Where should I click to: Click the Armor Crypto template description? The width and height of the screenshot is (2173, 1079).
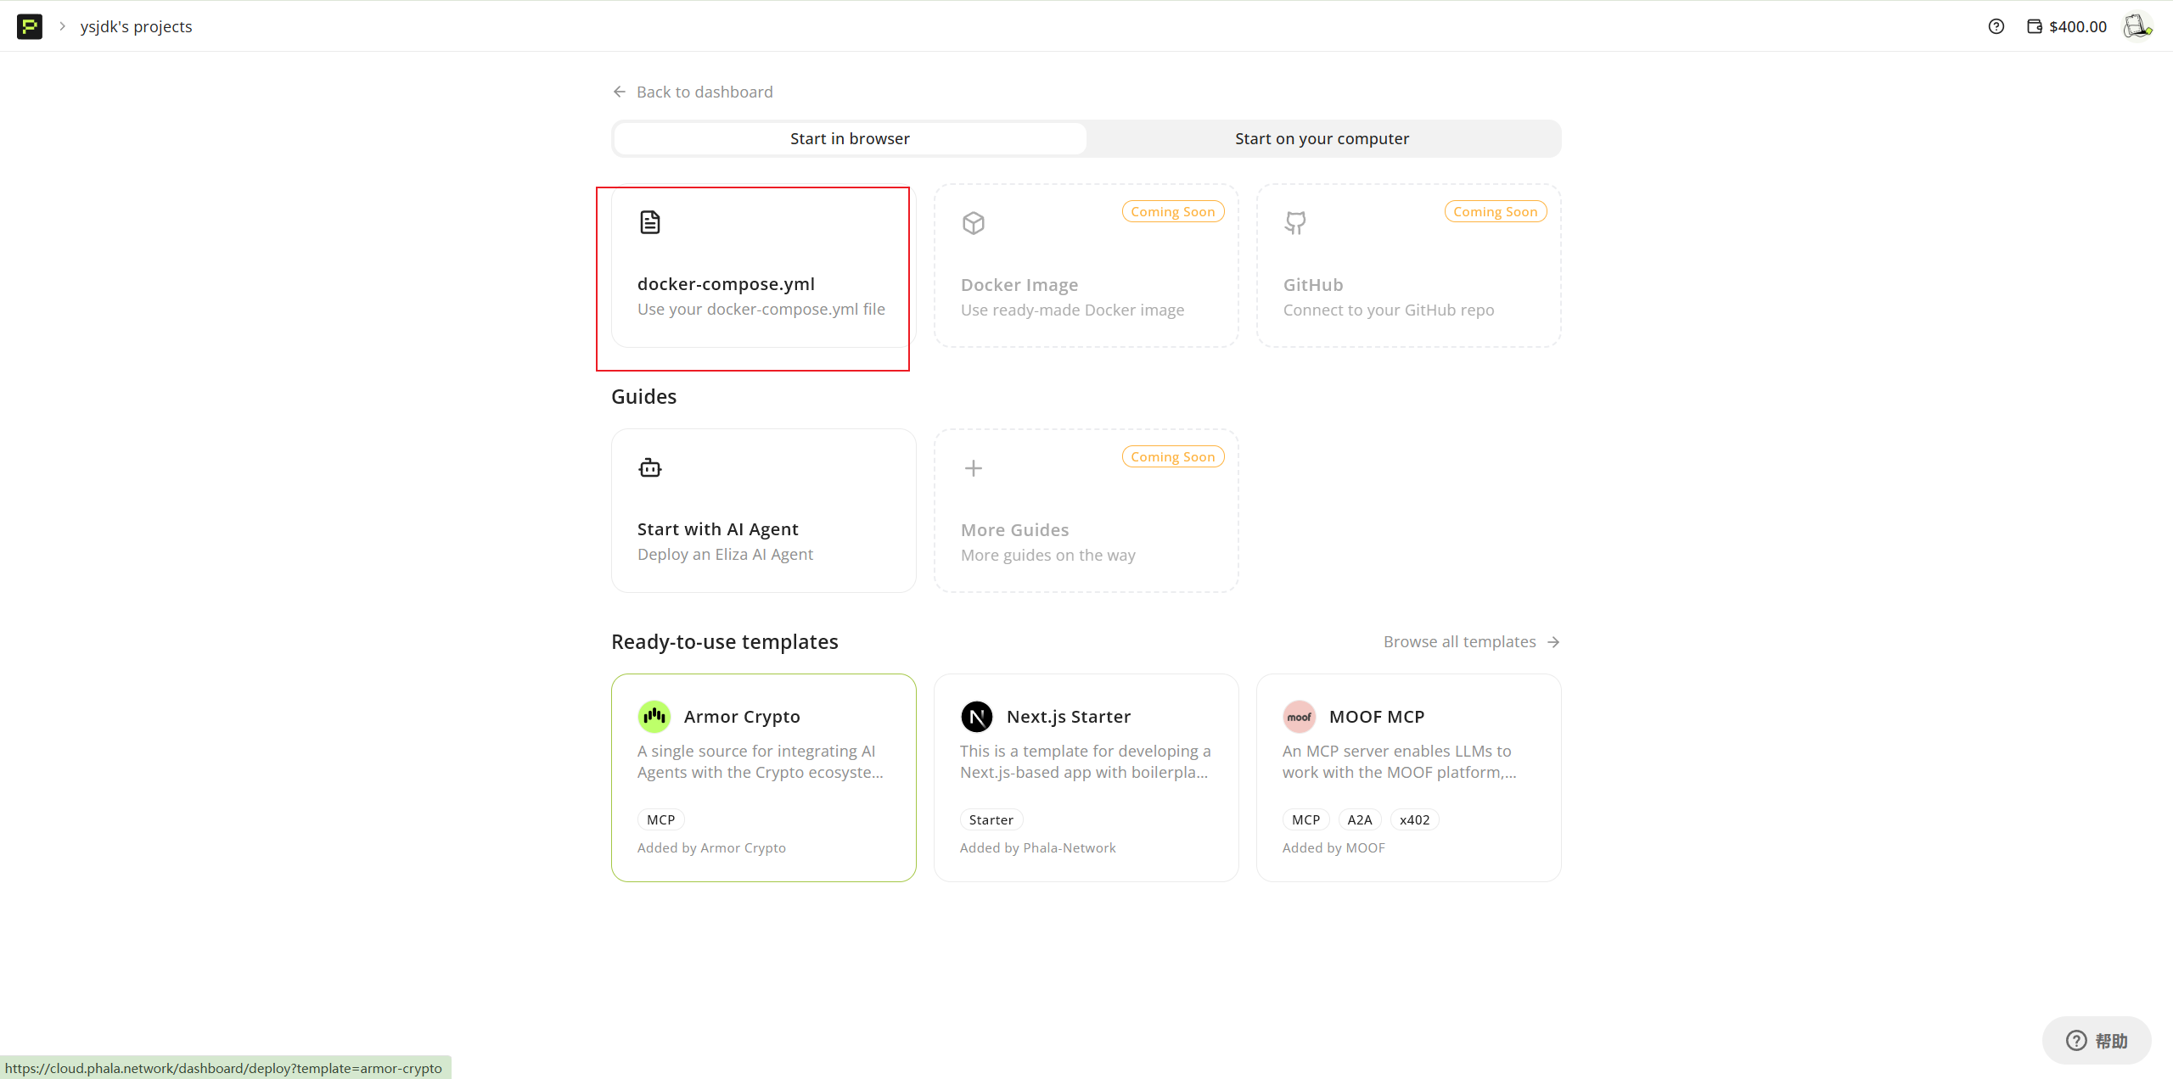coord(761,762)
